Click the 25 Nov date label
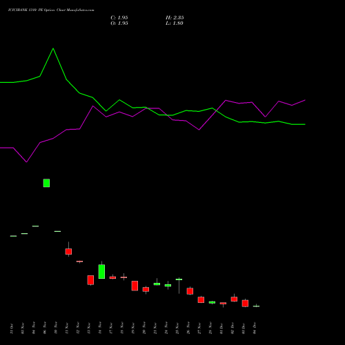This screenshot has width=345, height=345. [x=177, y=328]
